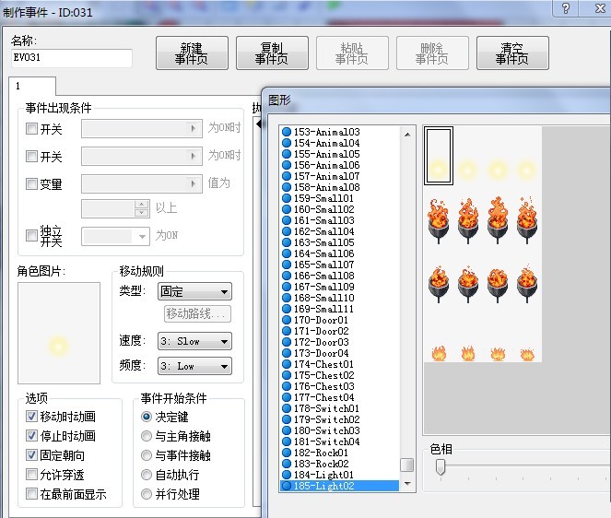This screenshot has height=518, width=611.
Task: Enable the 独立开关 condition checkbox
Action: click(x=31, y=235)
